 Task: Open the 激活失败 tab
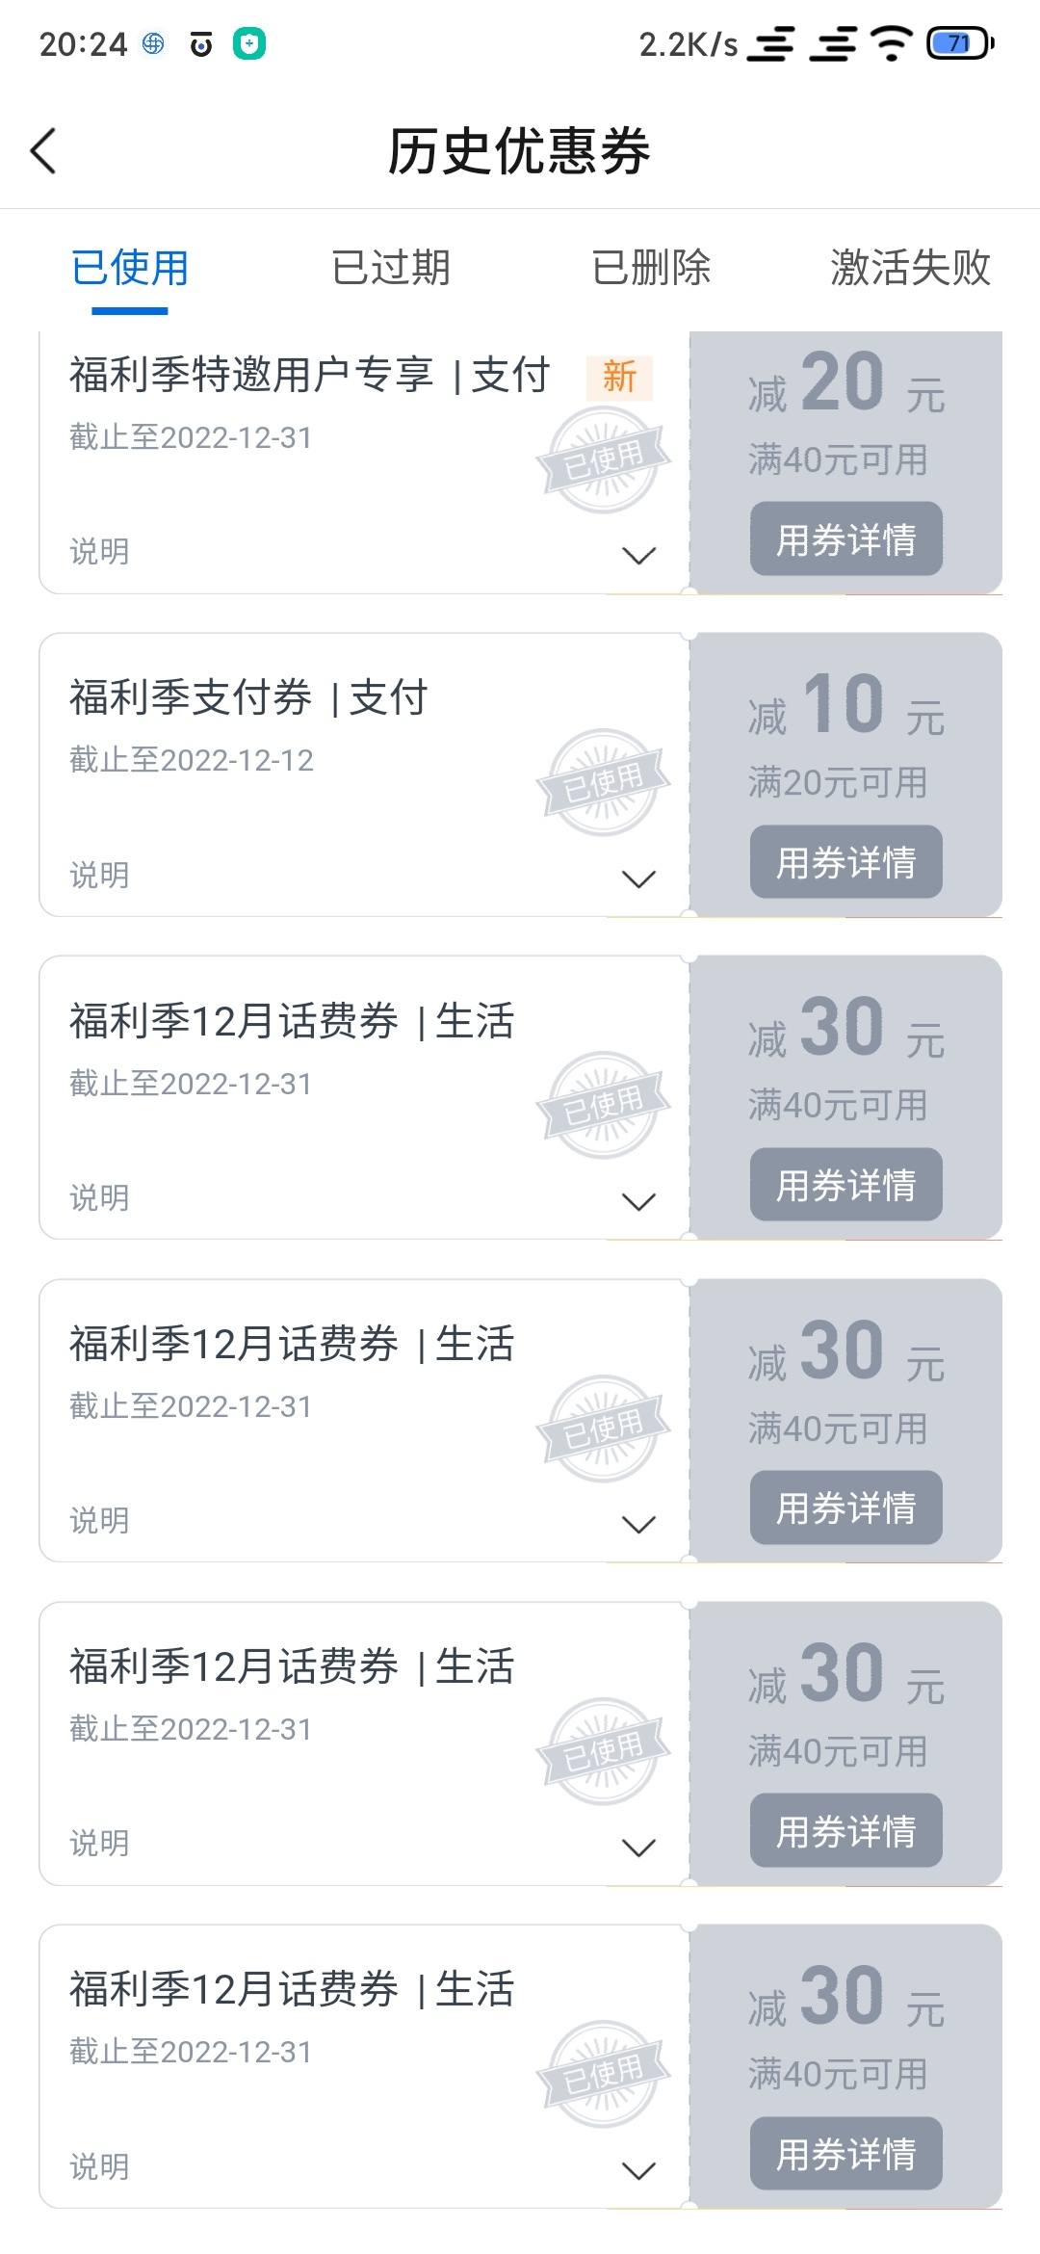coord(911,268)
